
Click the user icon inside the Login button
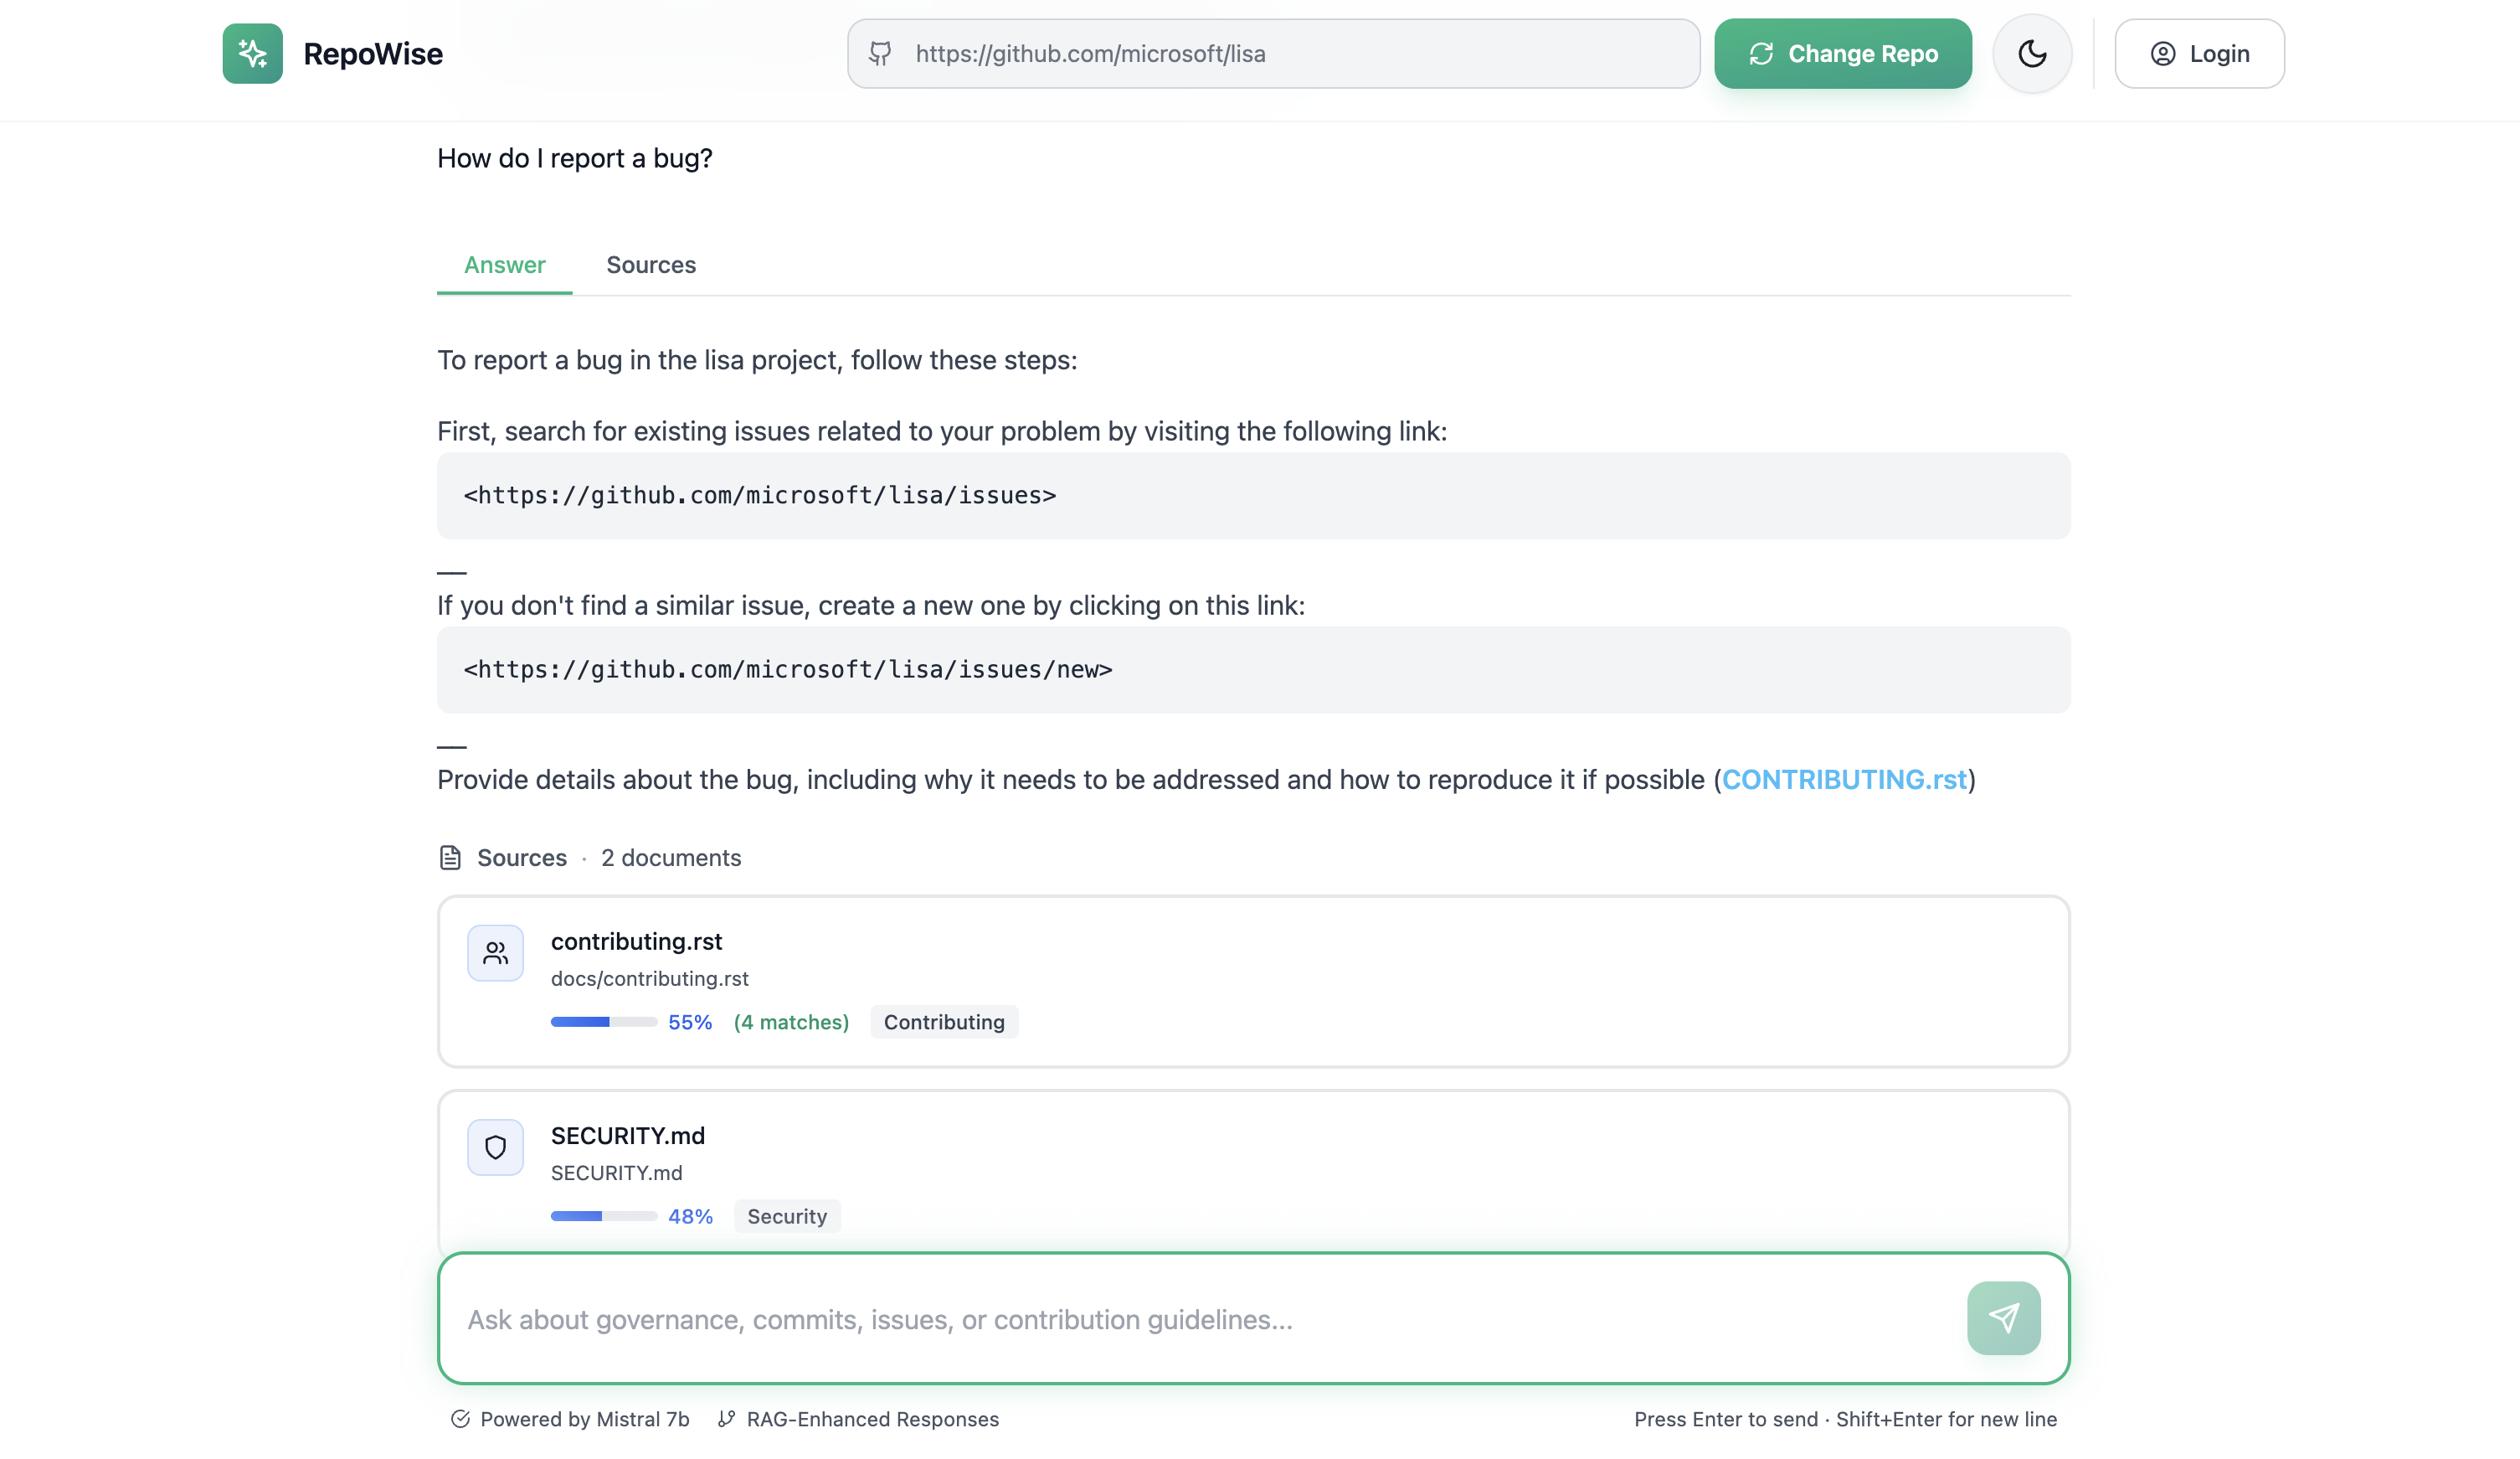[2163, 53]
